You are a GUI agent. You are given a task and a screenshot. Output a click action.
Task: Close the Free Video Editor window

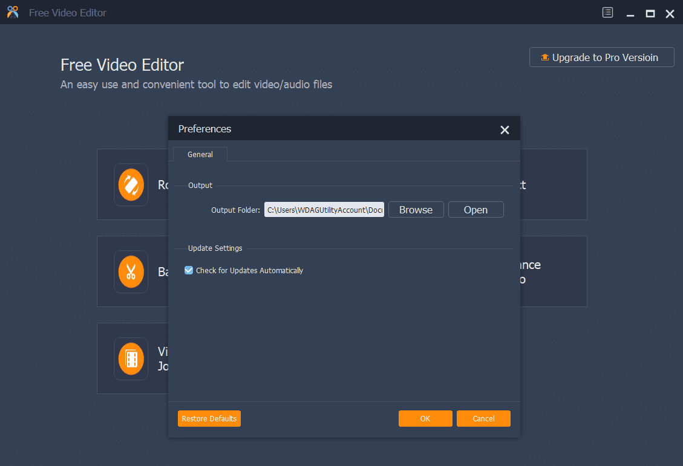tap(670, 13)
